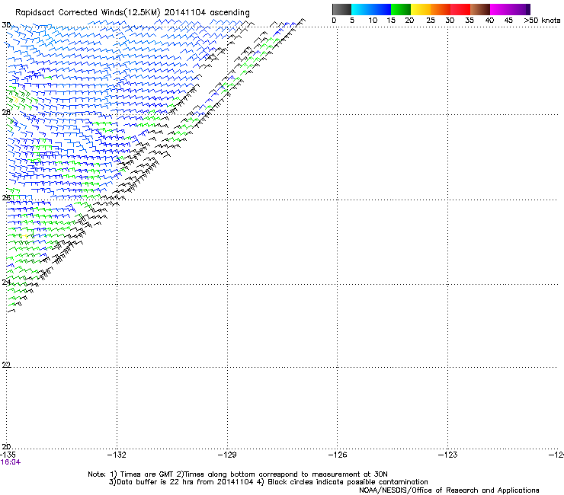Click the latitude label '20'
Image resolution: width=564 pixels, height=495 pixels.
point(6,446)
